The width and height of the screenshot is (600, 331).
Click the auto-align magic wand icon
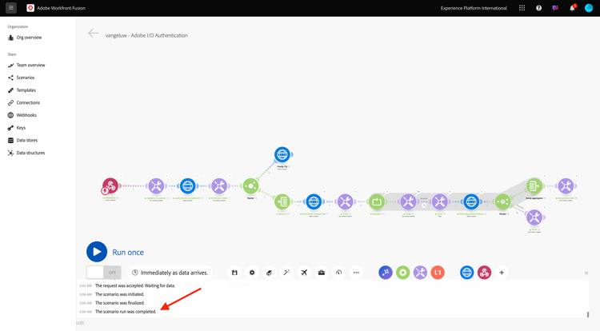(286, 273)
